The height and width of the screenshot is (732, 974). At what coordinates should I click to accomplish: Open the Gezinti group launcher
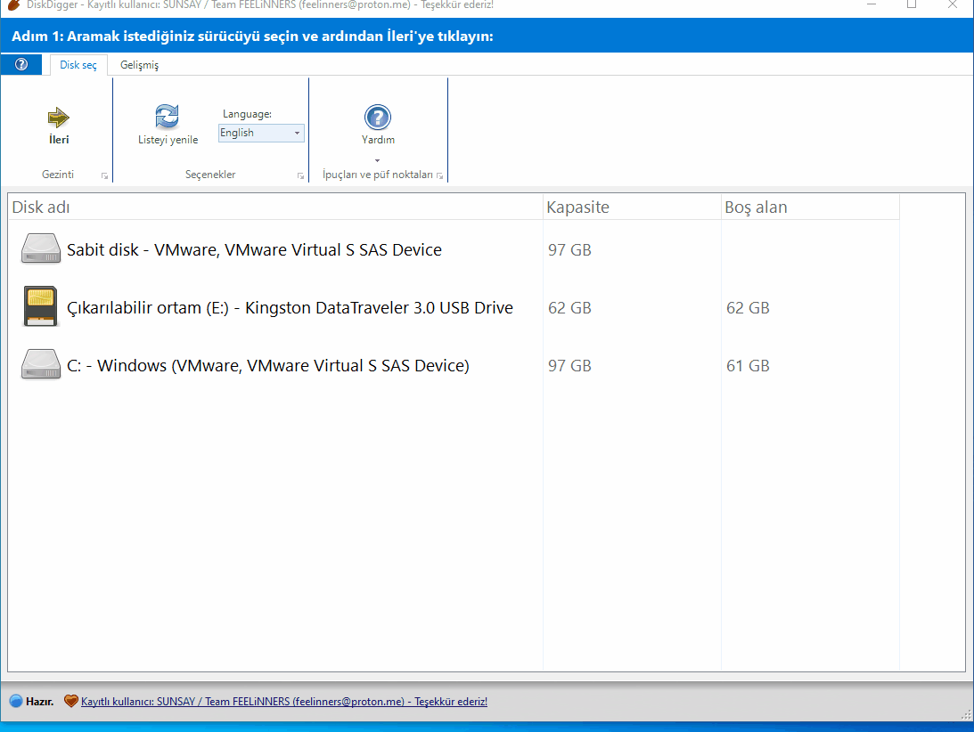pos(104,176)
